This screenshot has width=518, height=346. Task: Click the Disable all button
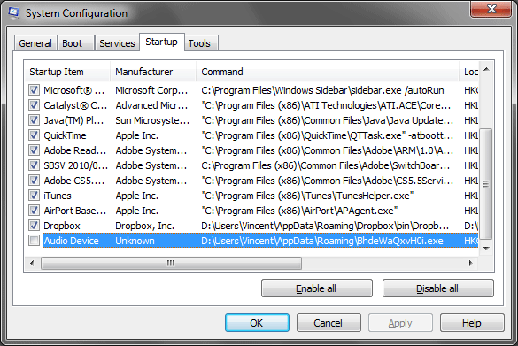point(437,288)
